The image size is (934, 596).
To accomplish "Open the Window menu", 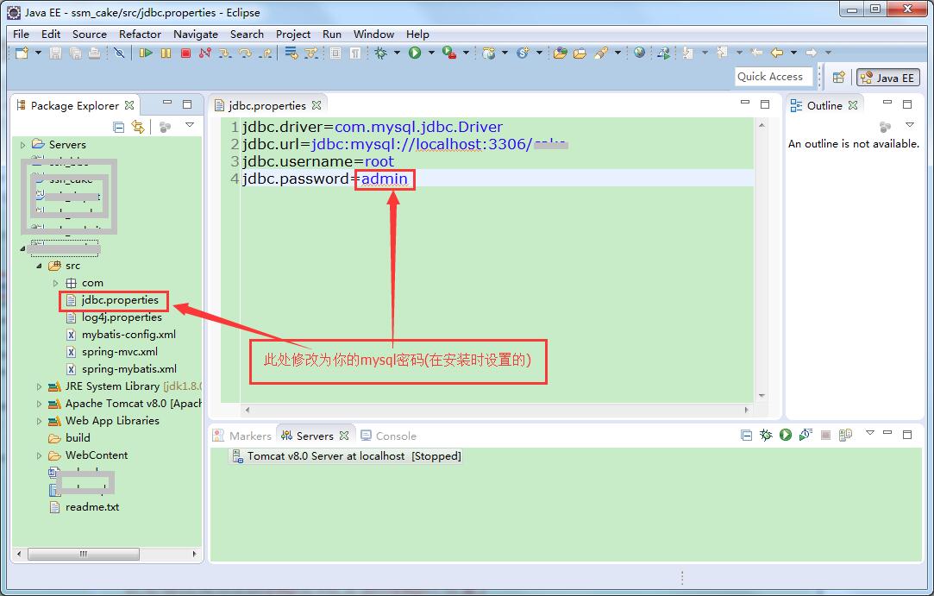I will [x=373, y=34].
